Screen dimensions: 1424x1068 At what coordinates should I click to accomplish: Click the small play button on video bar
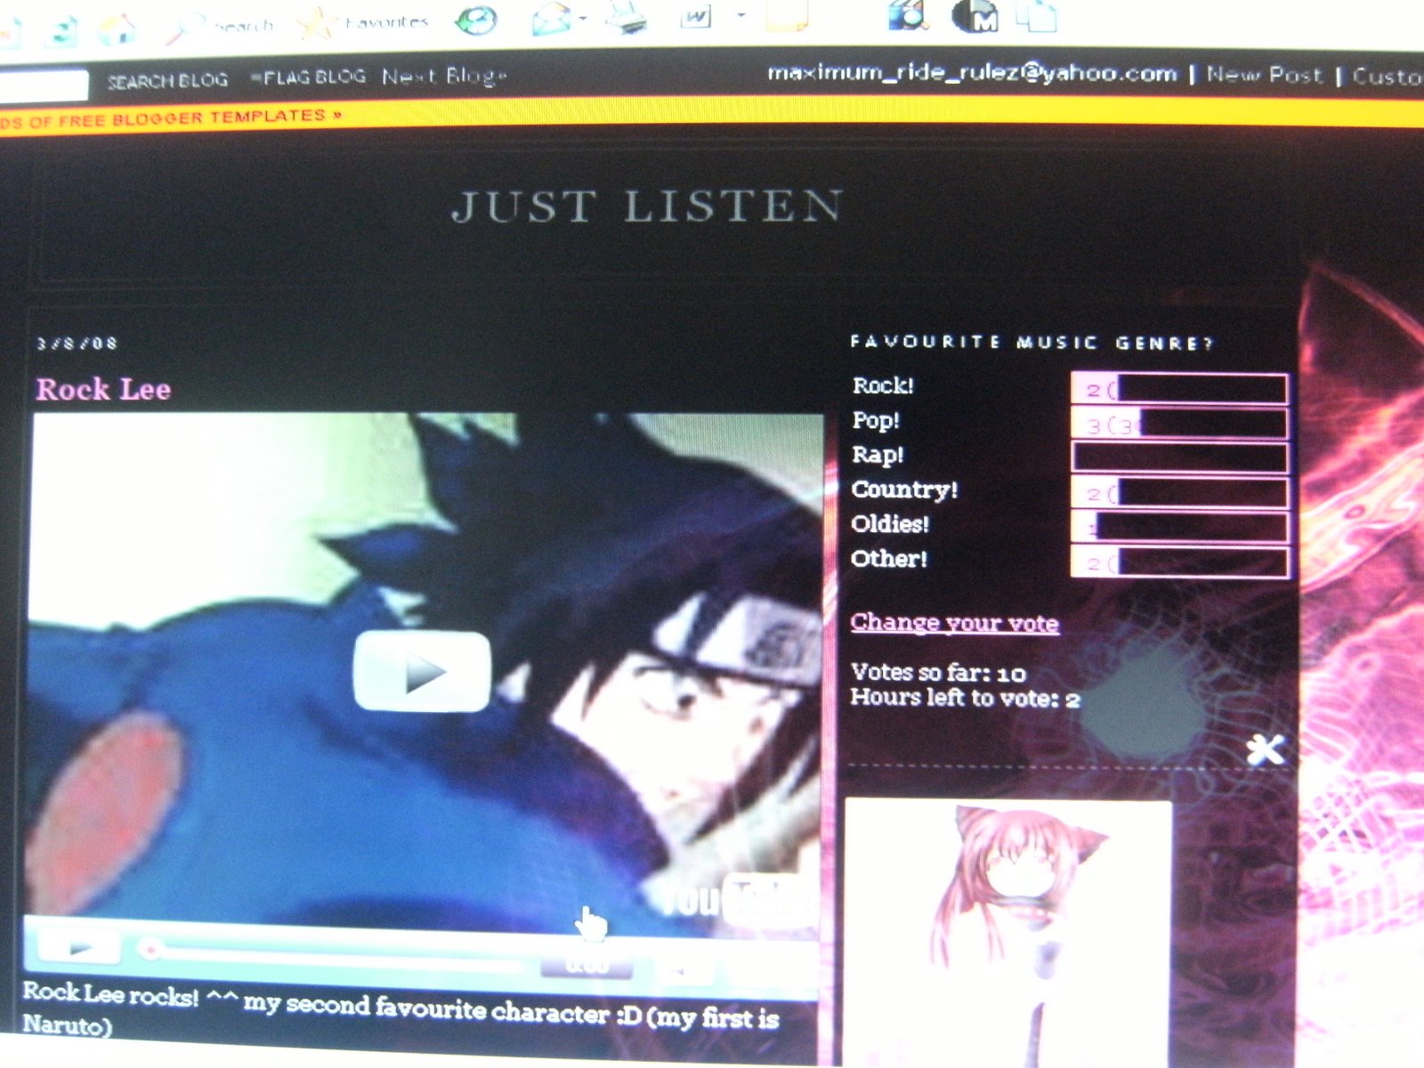(79, 947)
